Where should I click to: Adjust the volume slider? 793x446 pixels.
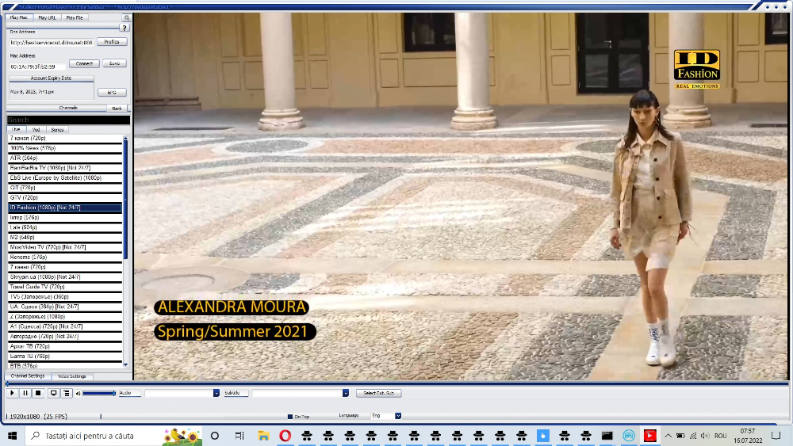click(x=99, y=393)
